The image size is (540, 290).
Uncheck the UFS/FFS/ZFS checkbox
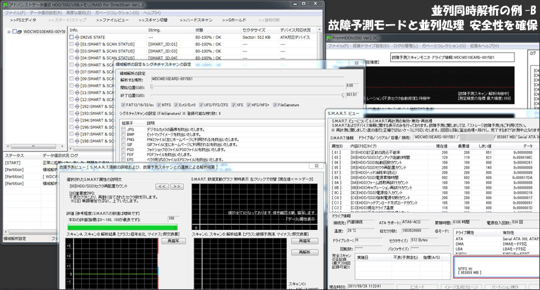pyautogui.click(x=201, y=105)
